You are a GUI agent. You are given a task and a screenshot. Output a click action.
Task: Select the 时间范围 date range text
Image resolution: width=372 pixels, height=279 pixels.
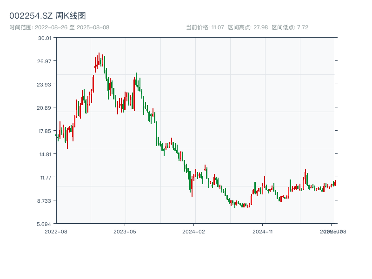point(59,27)
